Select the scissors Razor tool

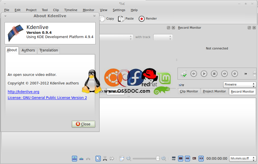[105, 159]
